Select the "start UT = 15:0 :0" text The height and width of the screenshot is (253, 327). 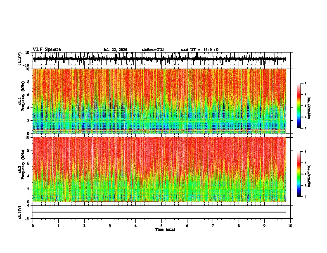coord(199,50)
